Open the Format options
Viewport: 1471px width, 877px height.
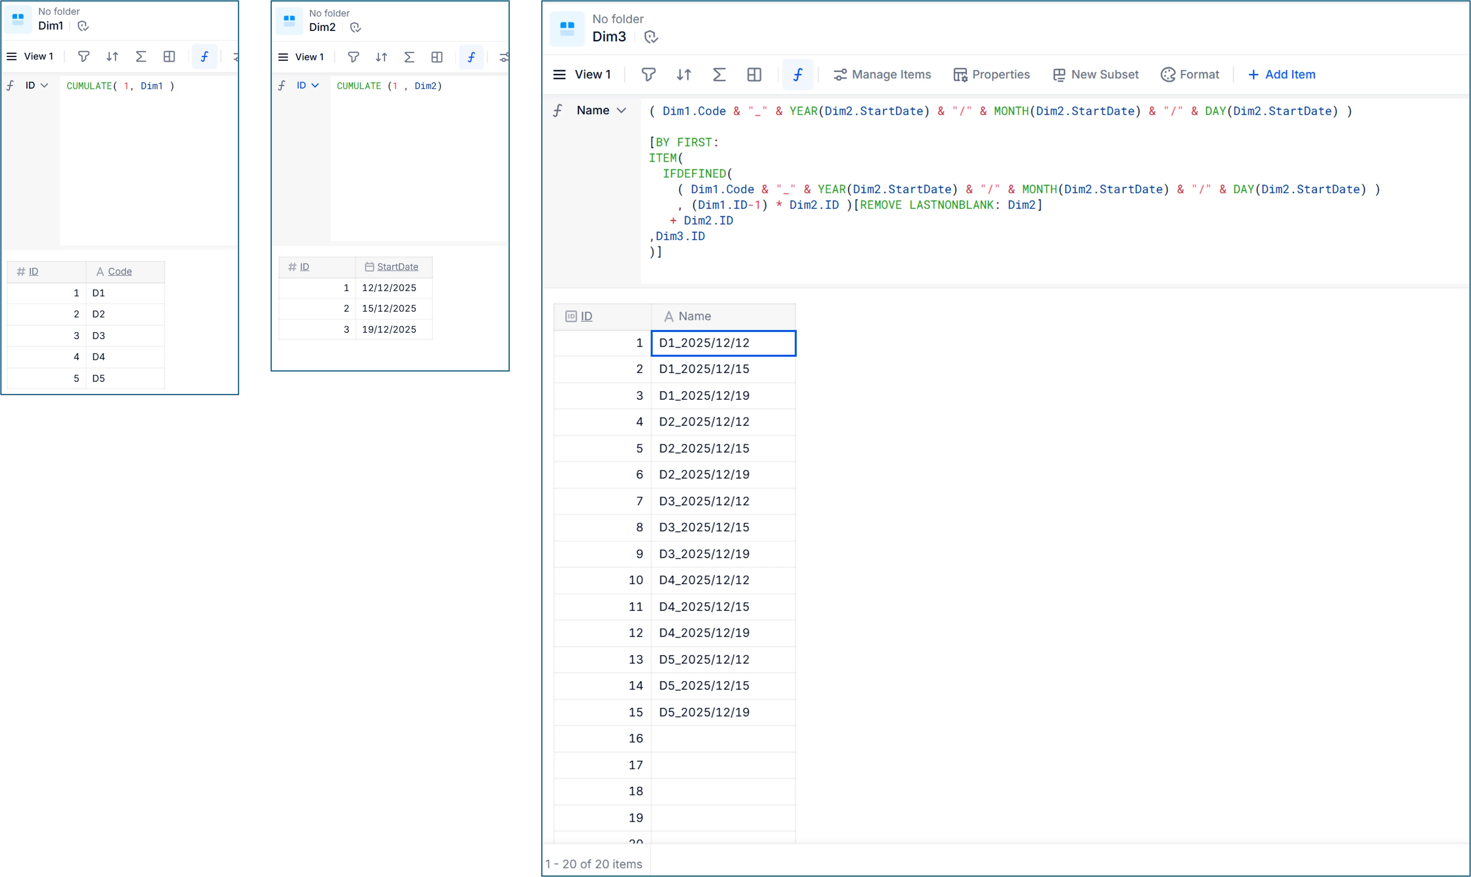(1190, 74)
